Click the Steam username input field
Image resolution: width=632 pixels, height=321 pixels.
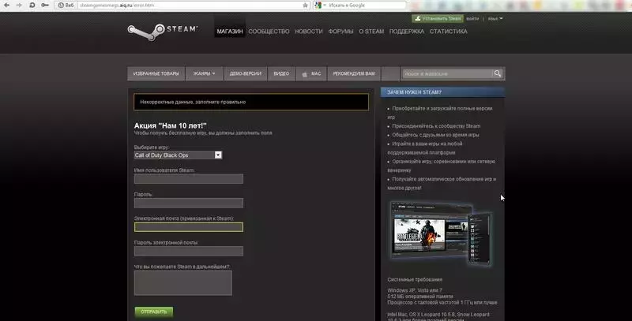(189, 178)
